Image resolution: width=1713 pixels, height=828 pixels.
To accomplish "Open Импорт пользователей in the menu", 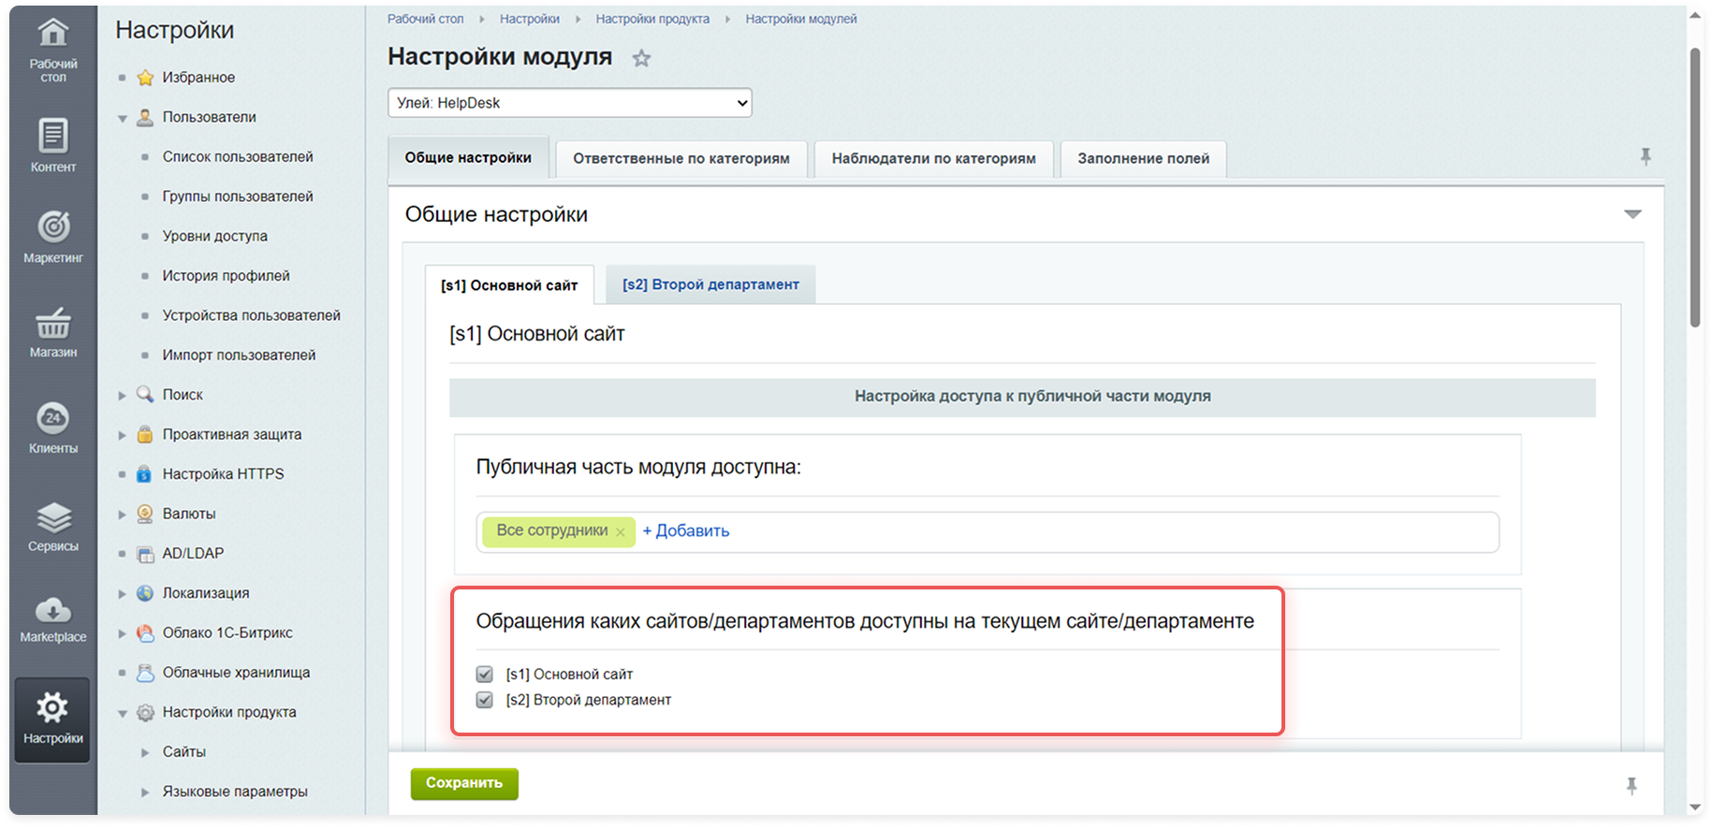I will tap(240, 356).
